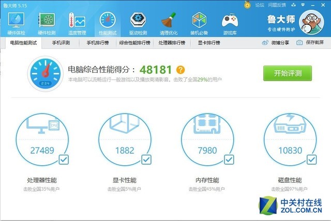Open the 装机必备 essential software icon
The height and width of the screenshot is (221, 331).
point(199,23)
